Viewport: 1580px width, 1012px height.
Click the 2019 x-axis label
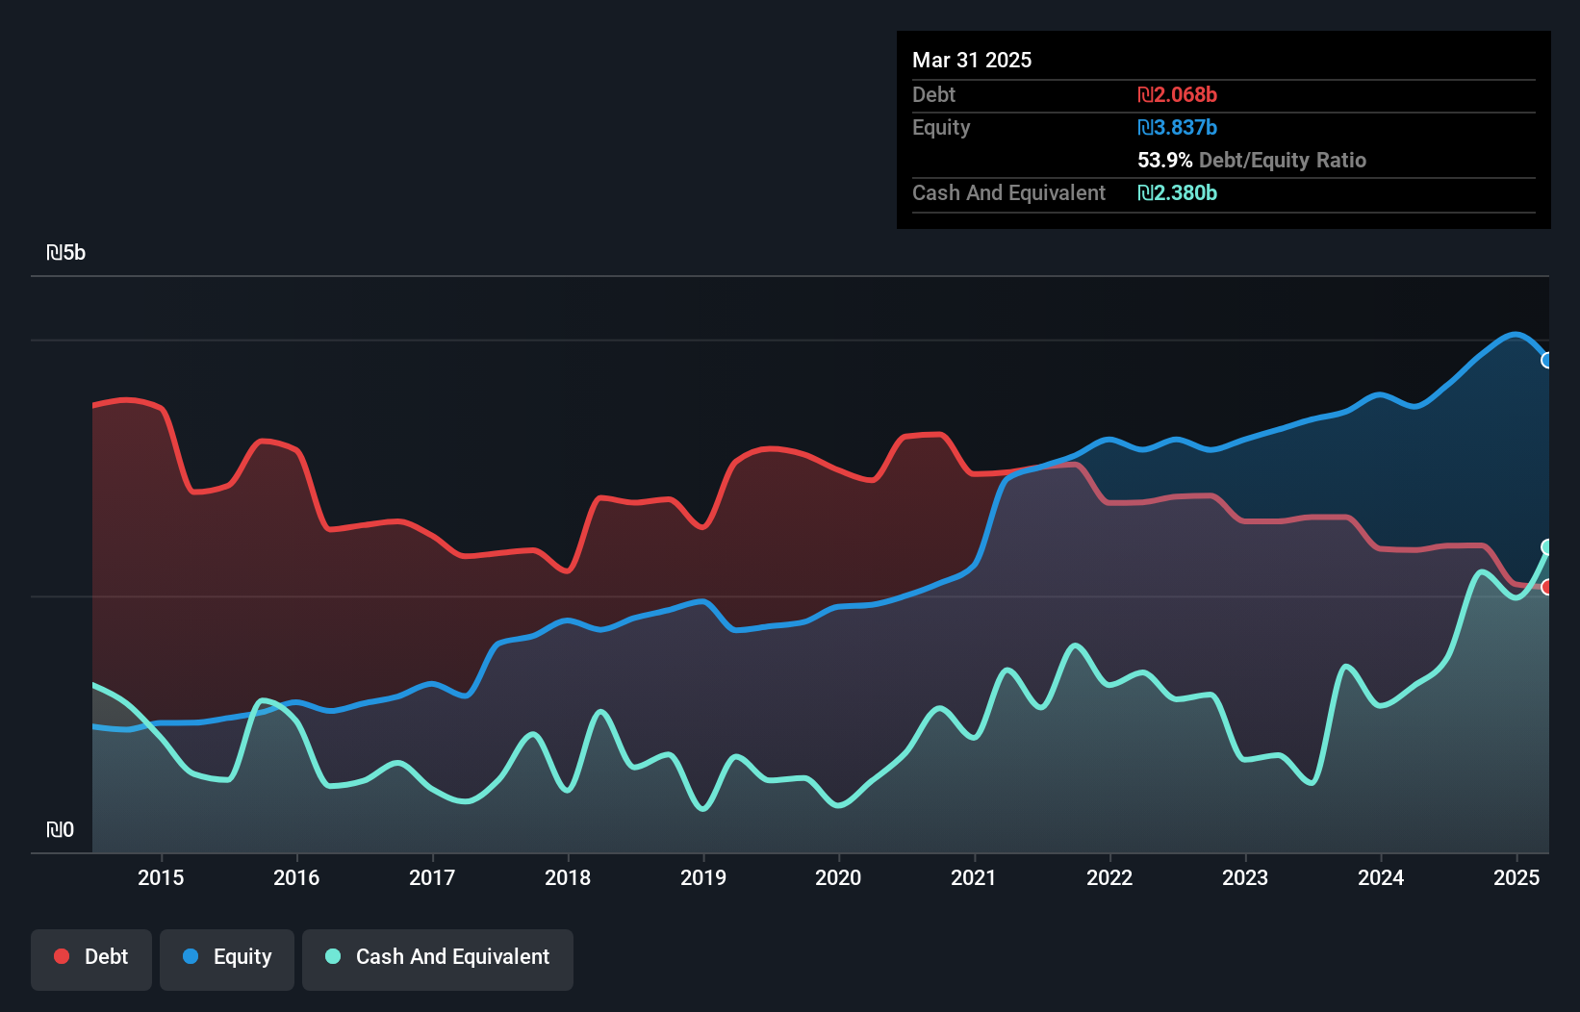pyautogui.click(x=703, y=877)
